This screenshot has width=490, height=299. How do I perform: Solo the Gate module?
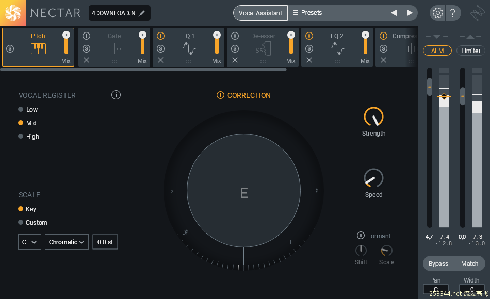tap(87, 49)
